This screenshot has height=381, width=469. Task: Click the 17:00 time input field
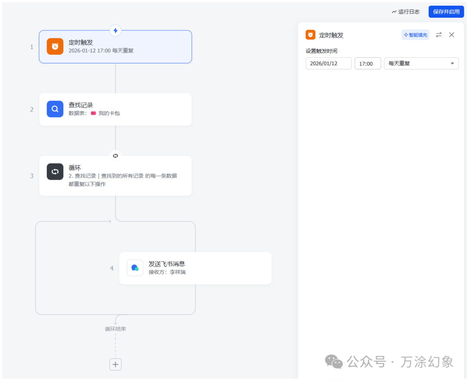367,63
